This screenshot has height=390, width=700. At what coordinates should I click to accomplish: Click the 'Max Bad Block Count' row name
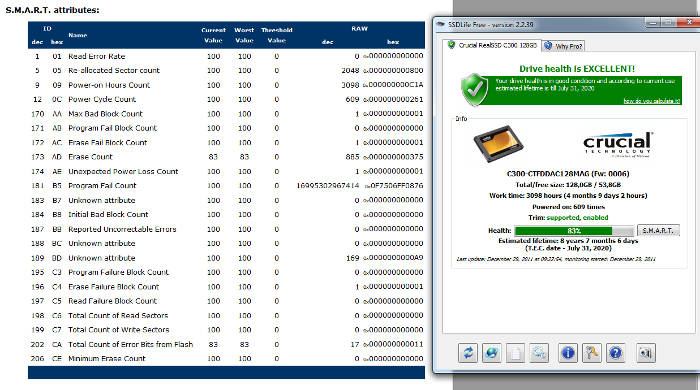point(105,114)
